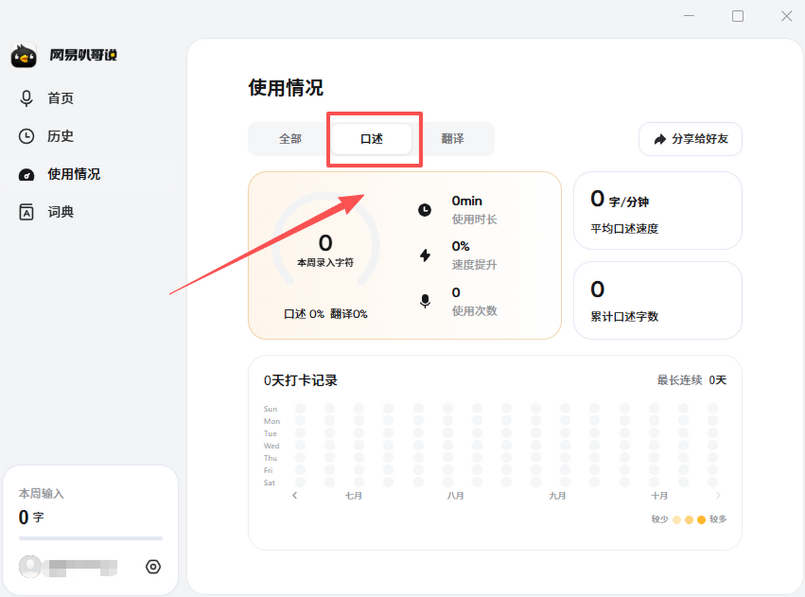This screenshot has width=805, height=597.
Task: Click the microphone icon next to 使用次数
Action: [425, 301]
